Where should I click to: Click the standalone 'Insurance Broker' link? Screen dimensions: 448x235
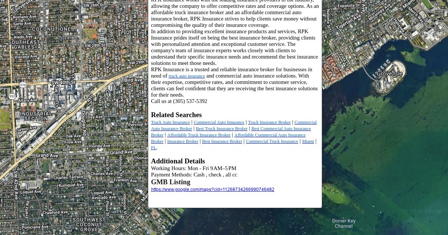coord(183,141)
